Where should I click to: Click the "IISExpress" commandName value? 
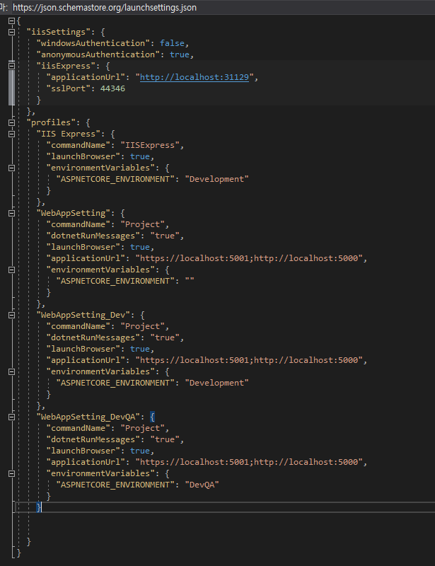[150, 145]
